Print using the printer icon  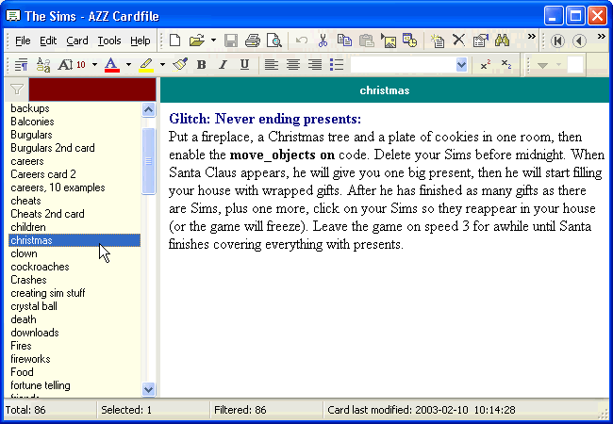[x=253, y=41]
